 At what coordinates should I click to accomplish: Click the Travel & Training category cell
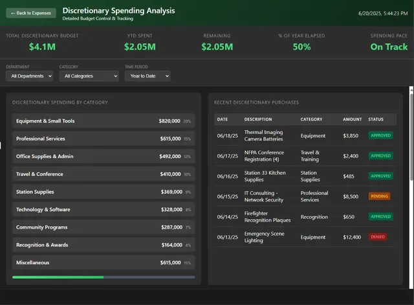(310, 156)
